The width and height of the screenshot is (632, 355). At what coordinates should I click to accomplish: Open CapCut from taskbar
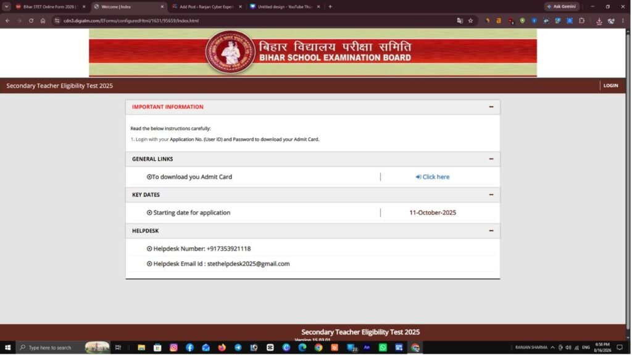pos(270,348)
